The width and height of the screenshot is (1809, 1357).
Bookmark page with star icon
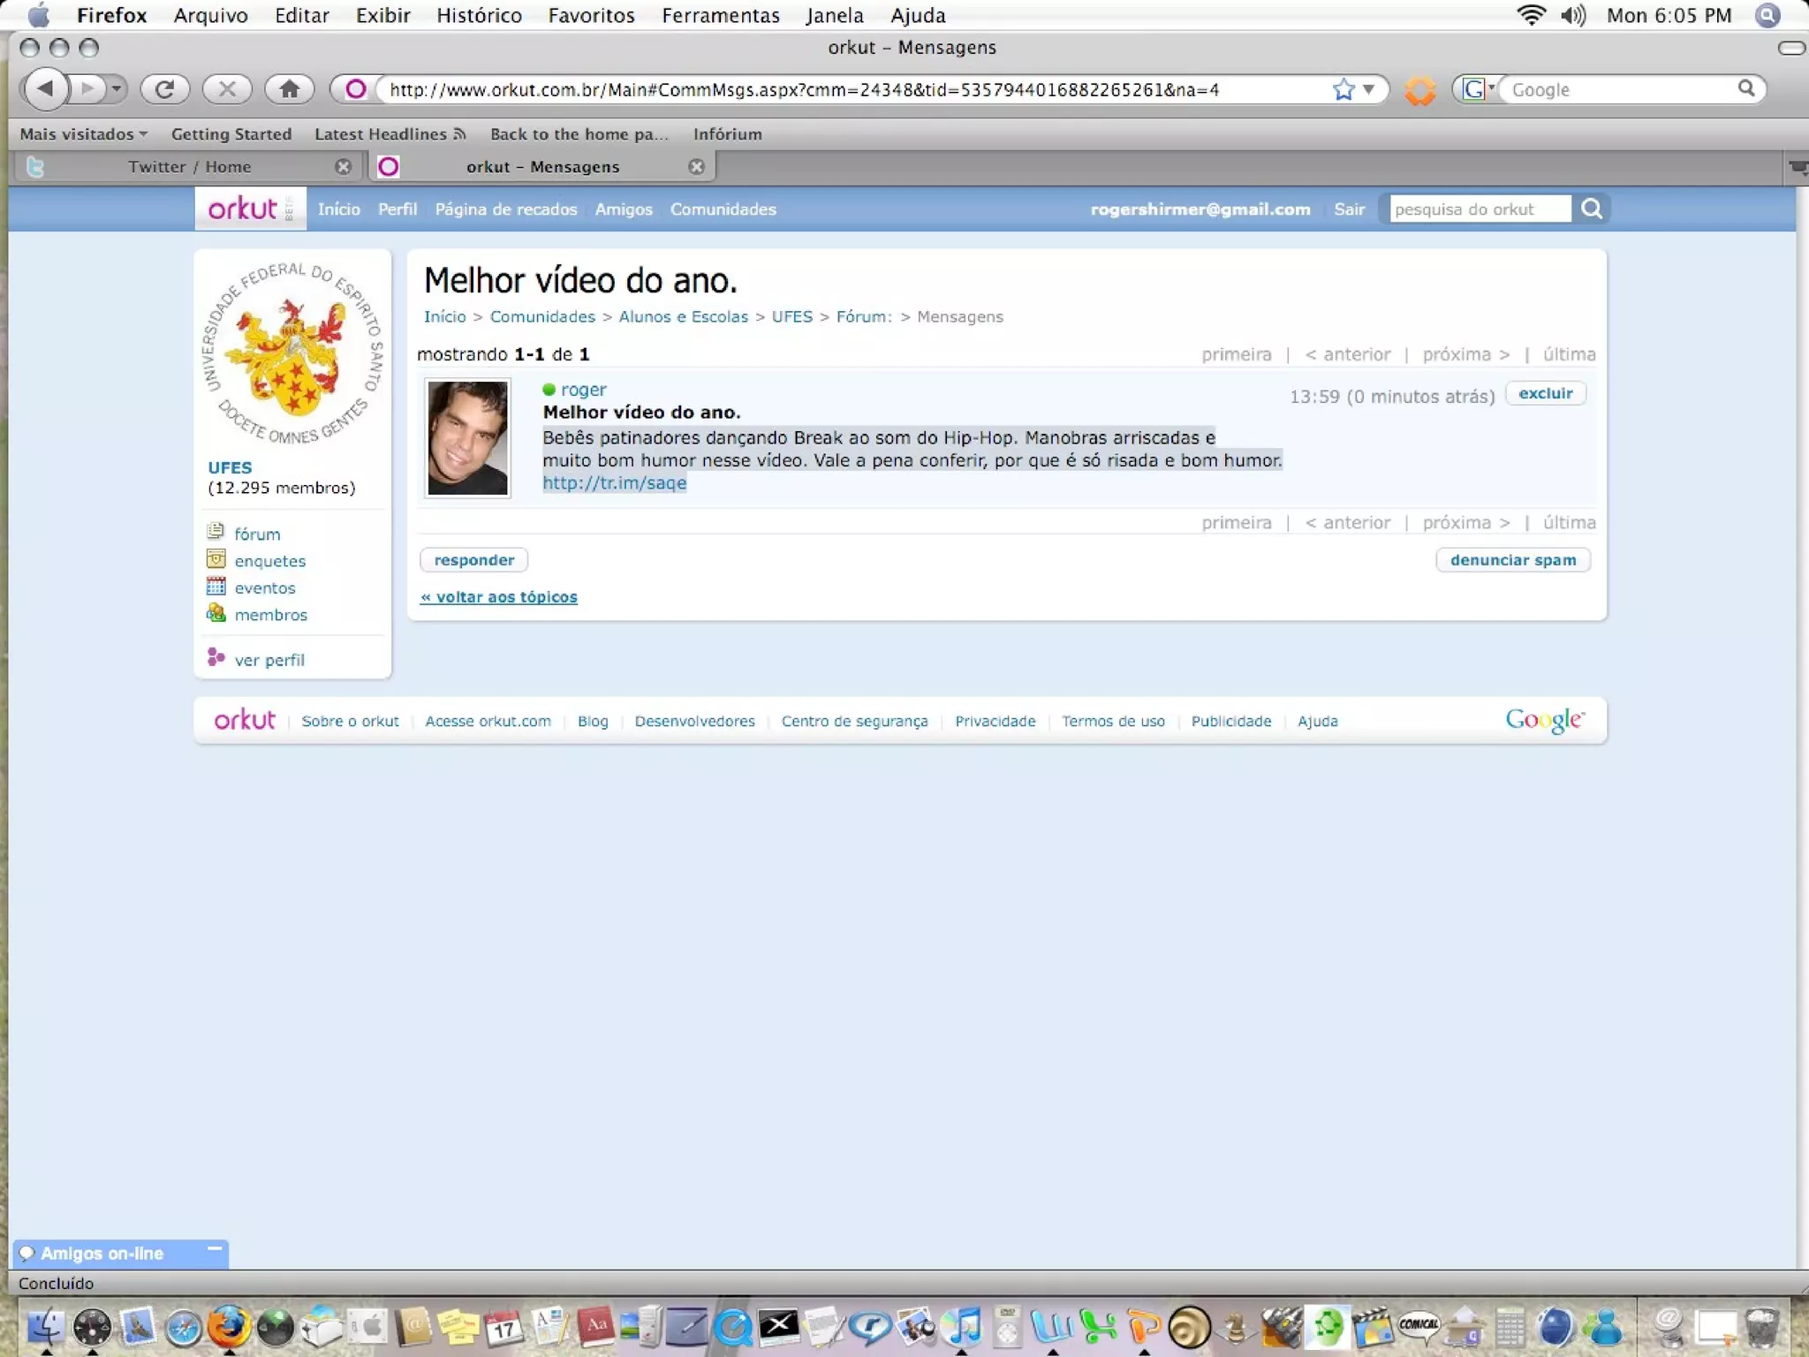1344,89
